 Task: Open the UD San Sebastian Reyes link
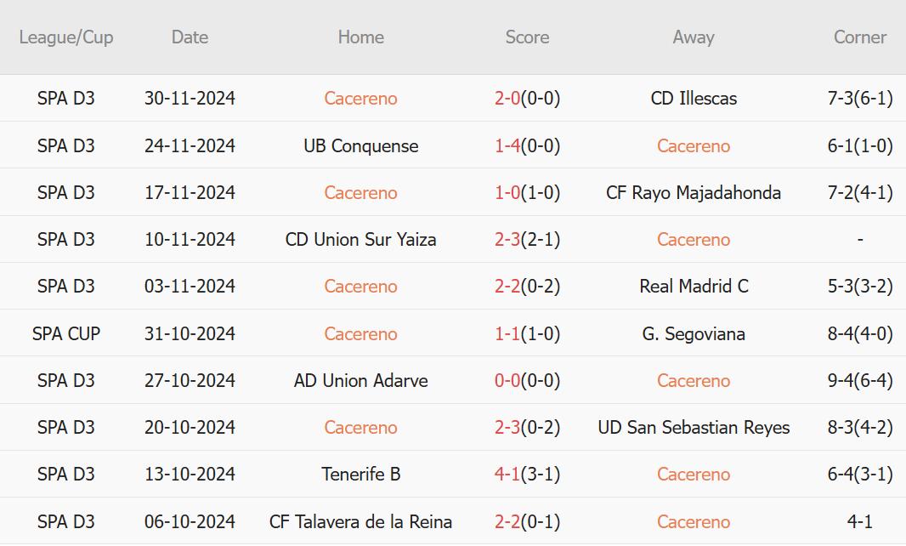[x=694, y=428]
